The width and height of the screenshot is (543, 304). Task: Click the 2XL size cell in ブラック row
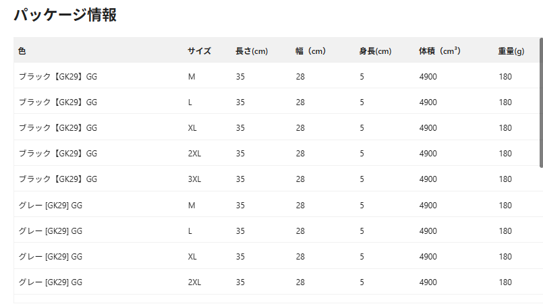tap(194, 154)
